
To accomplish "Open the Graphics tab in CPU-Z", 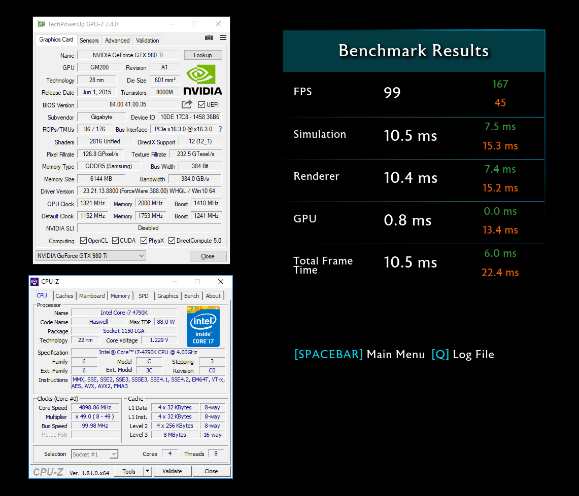I will pos(167,296).
